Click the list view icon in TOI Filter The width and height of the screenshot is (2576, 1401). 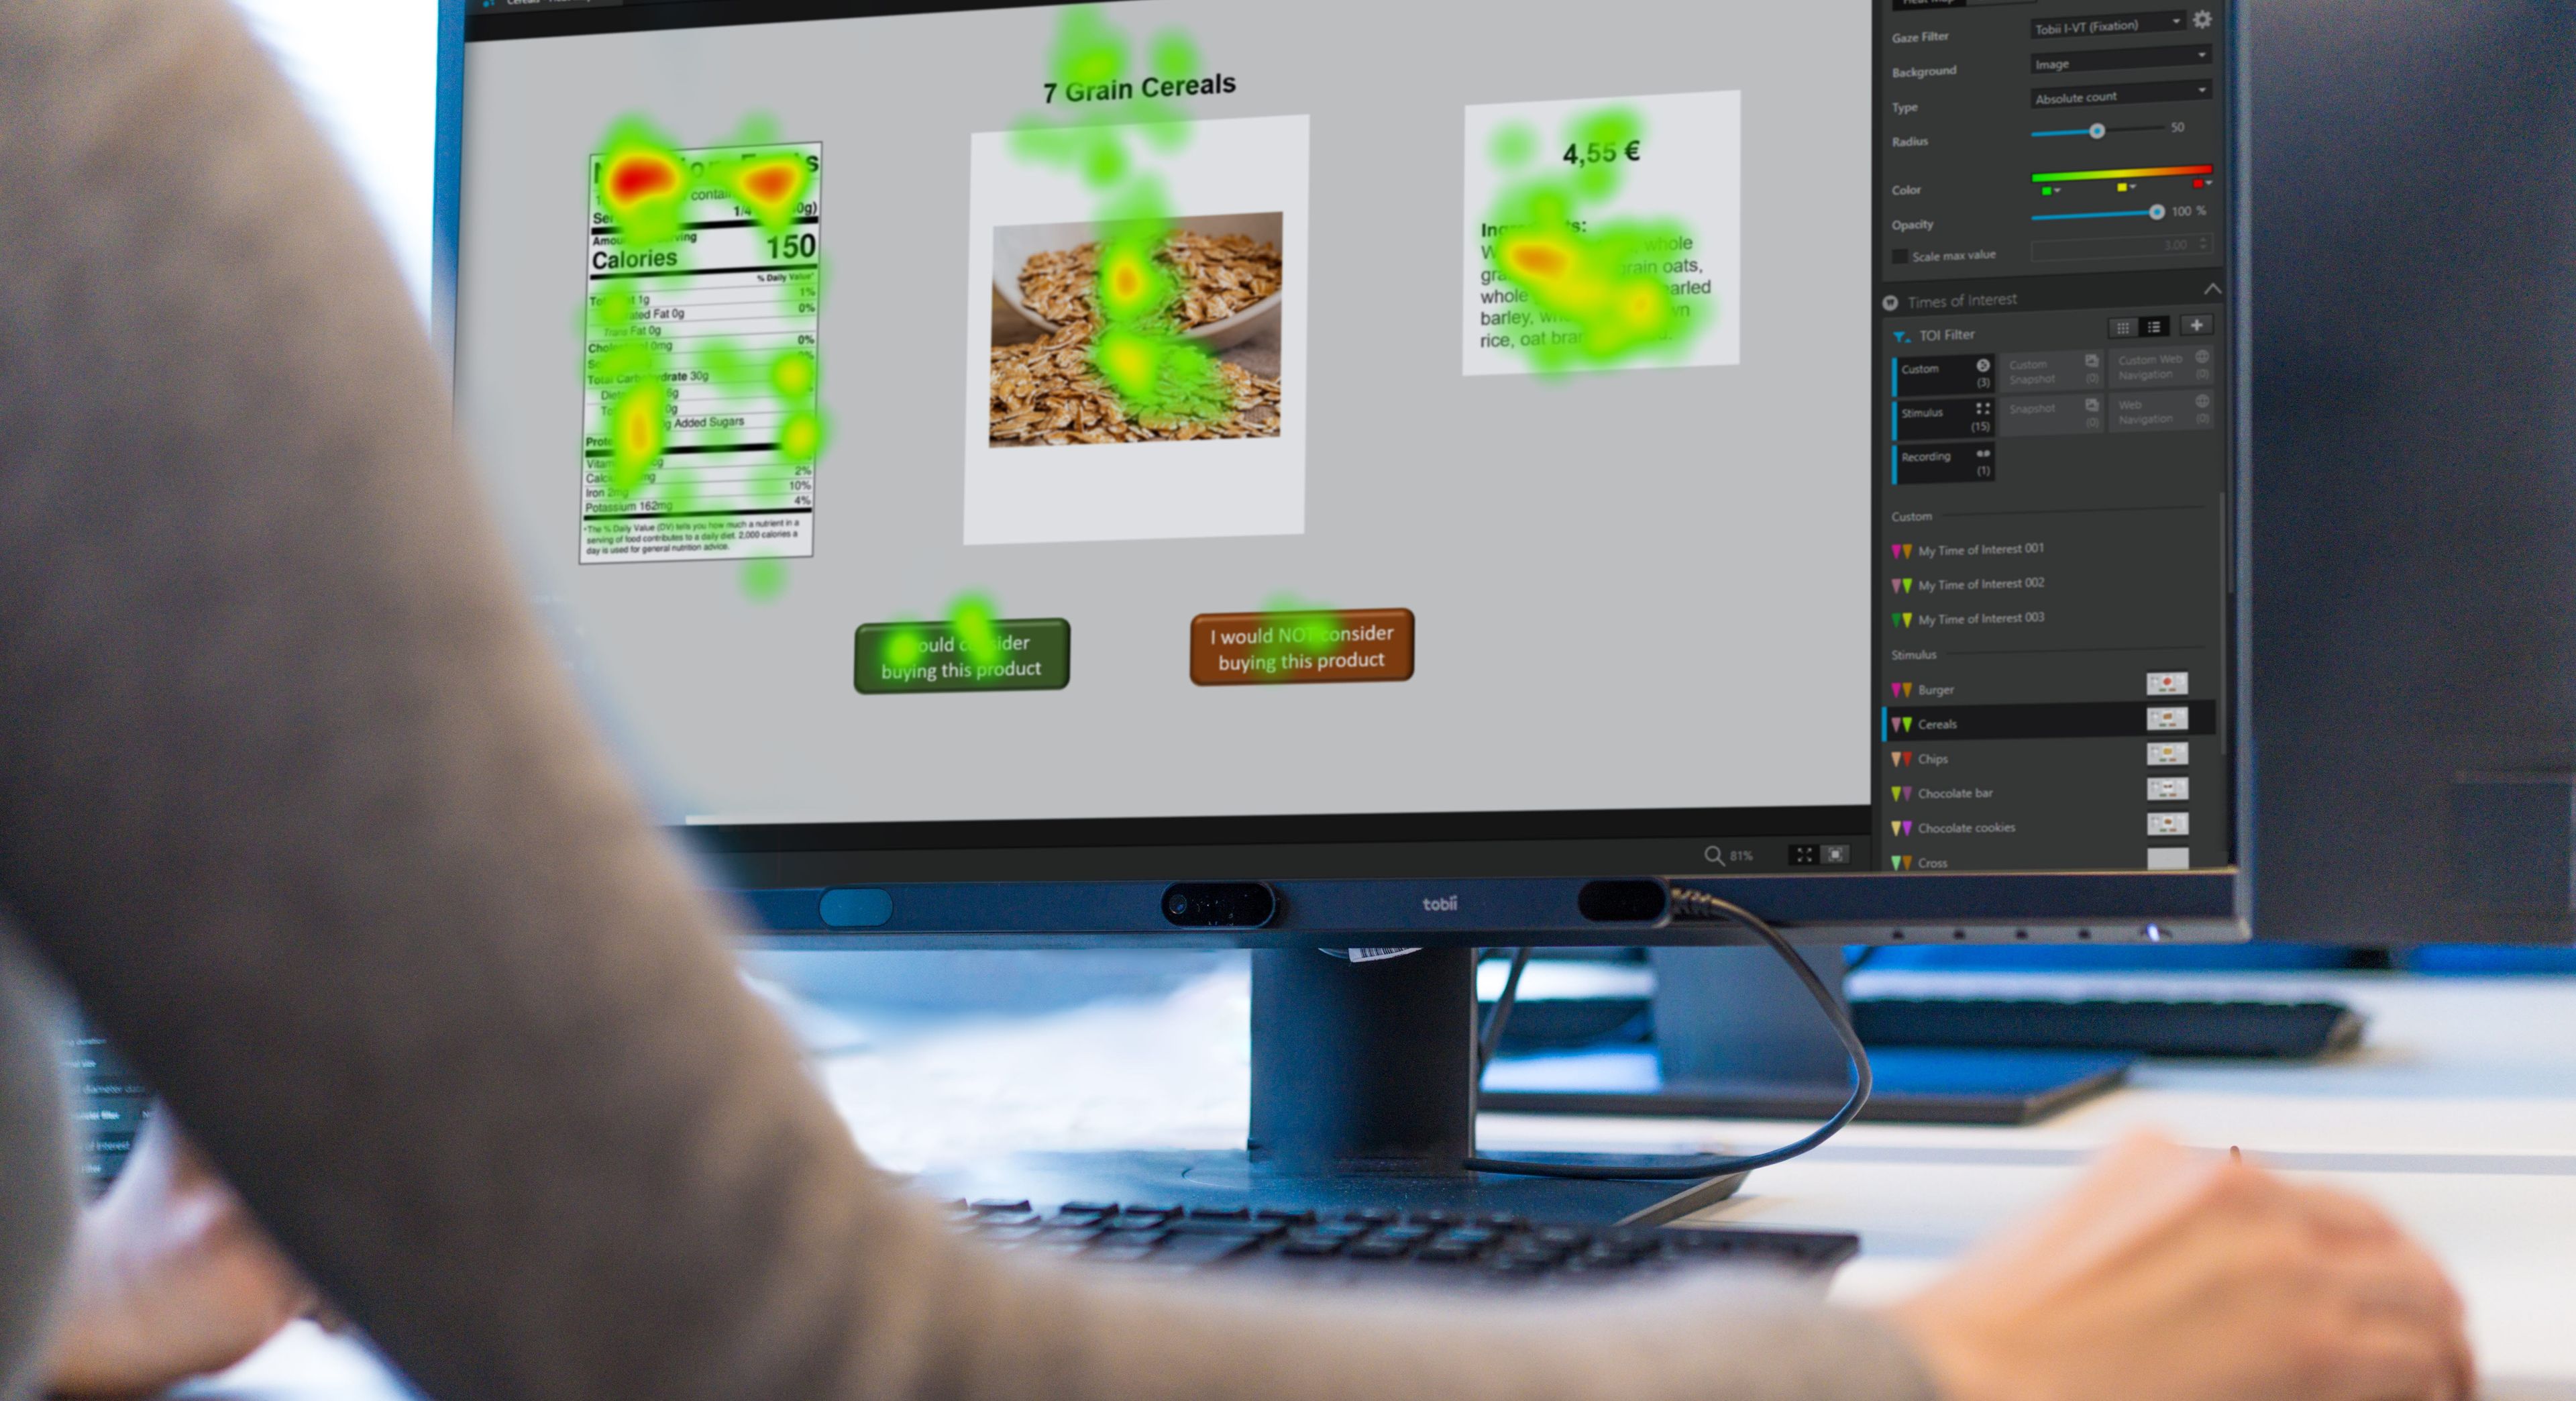point(2153,333)
